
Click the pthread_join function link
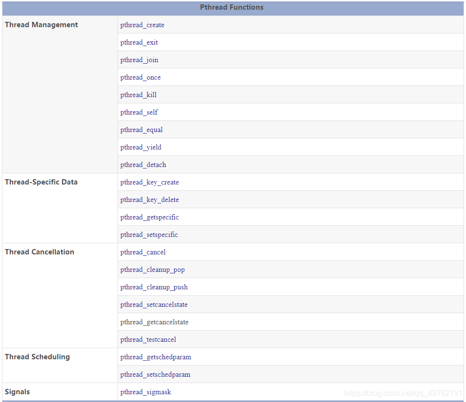[139, 60]
